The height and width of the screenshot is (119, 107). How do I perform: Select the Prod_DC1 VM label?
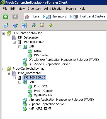[41, 86]
